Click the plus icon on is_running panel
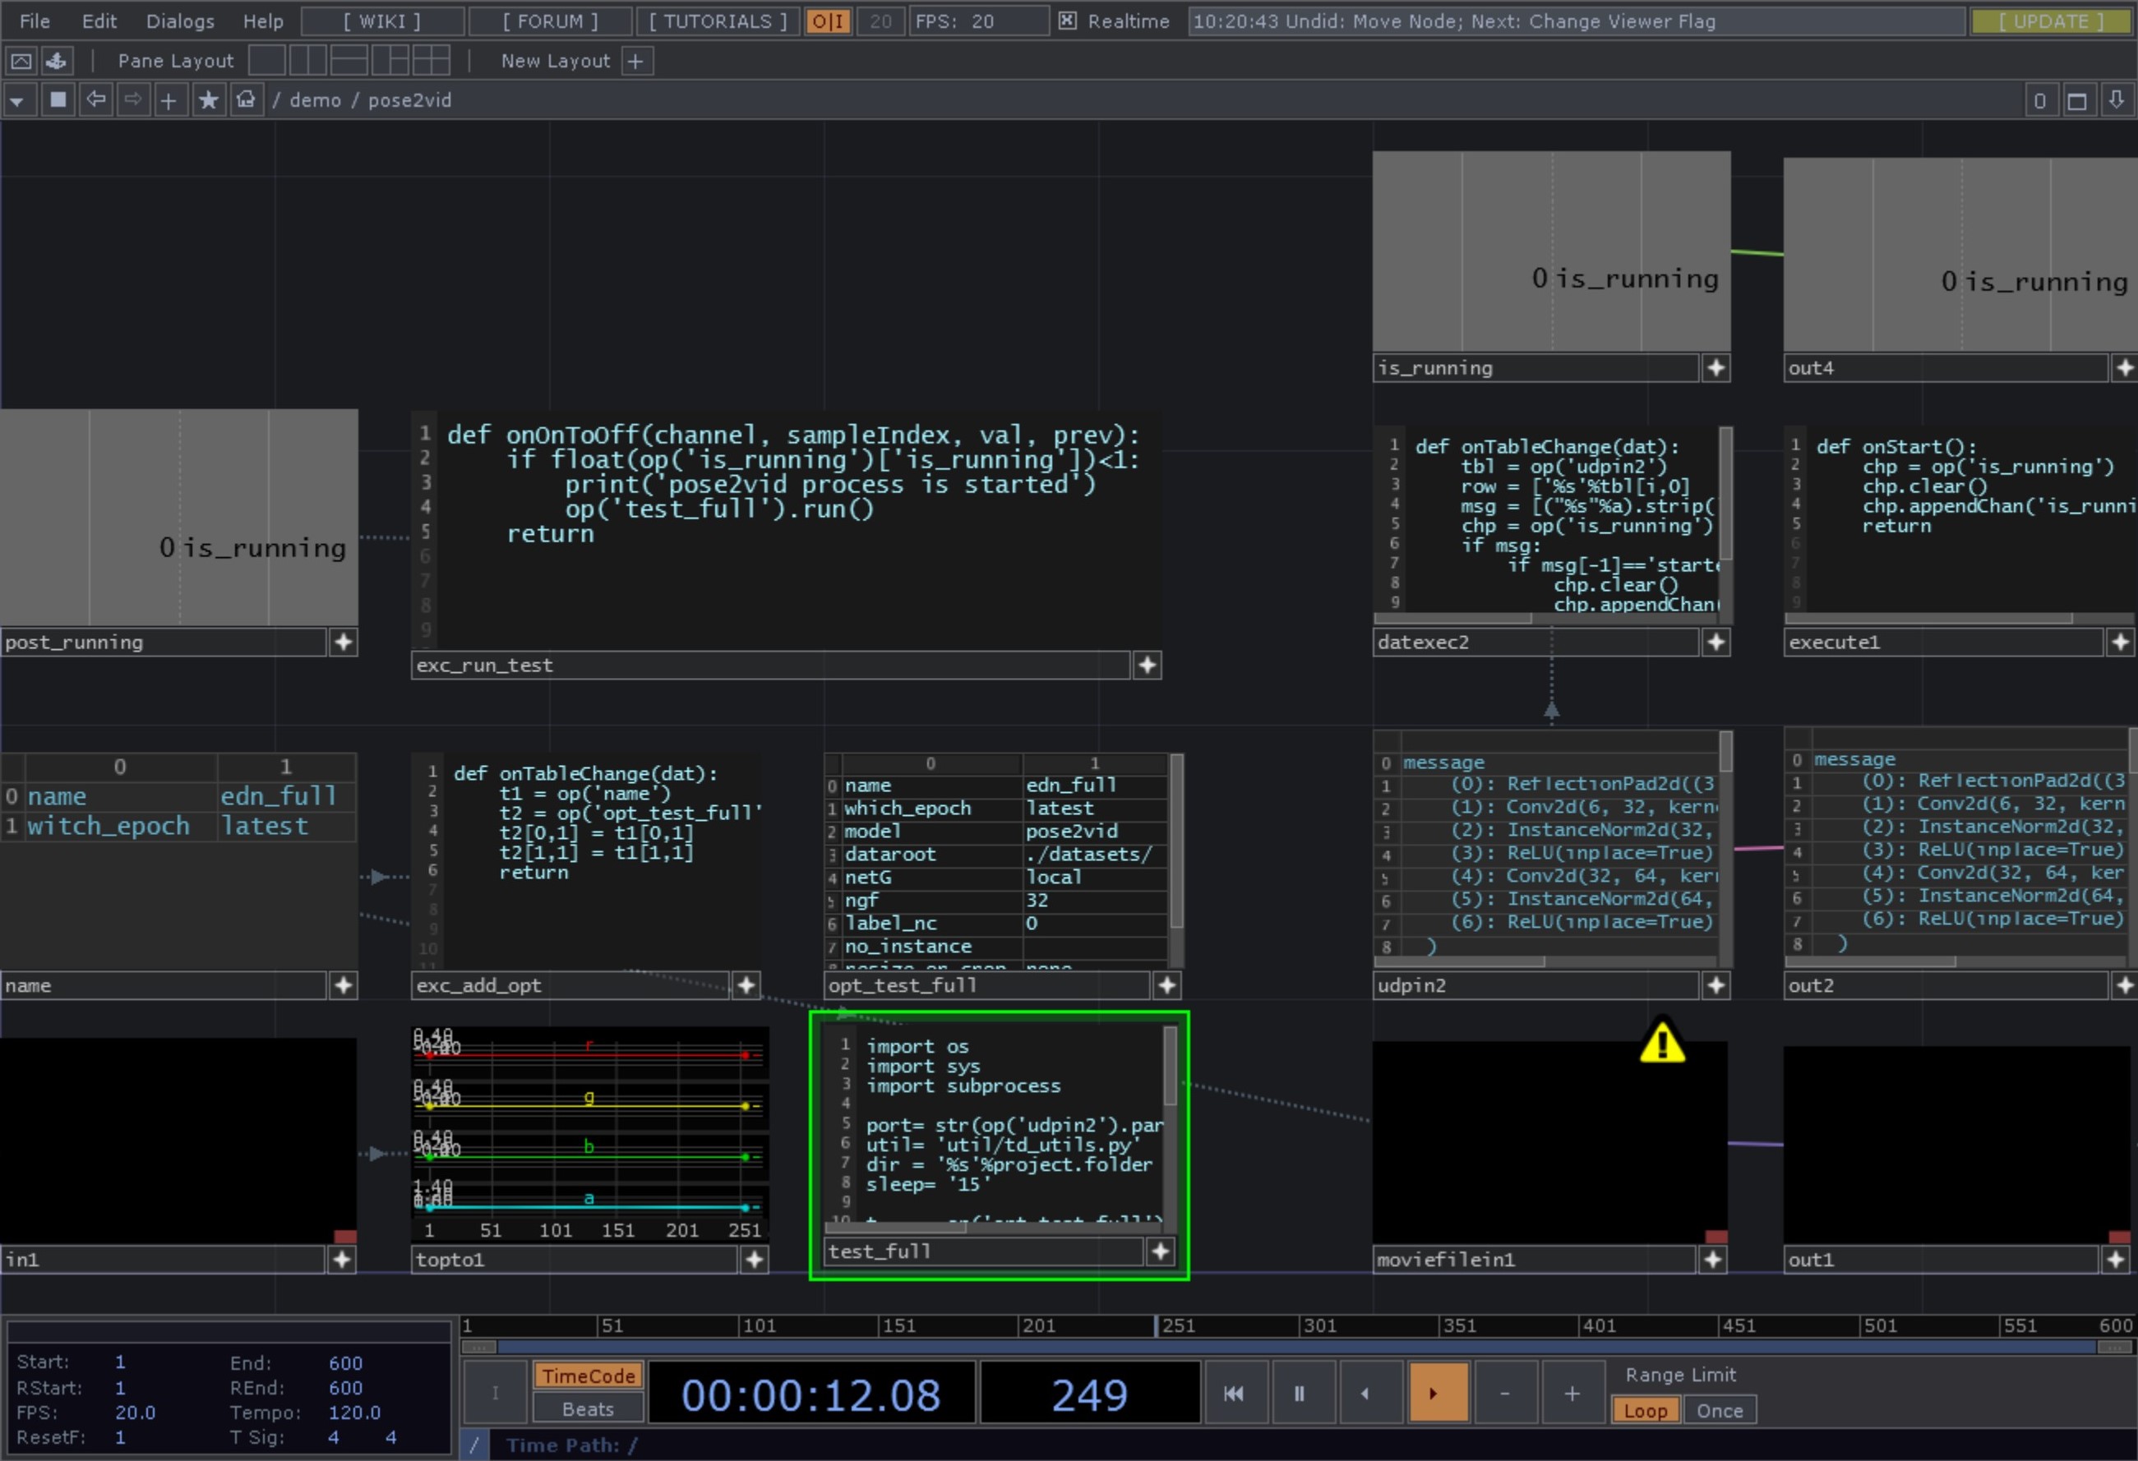Screen dimensions: 2138x1461 coord(1717,365)
